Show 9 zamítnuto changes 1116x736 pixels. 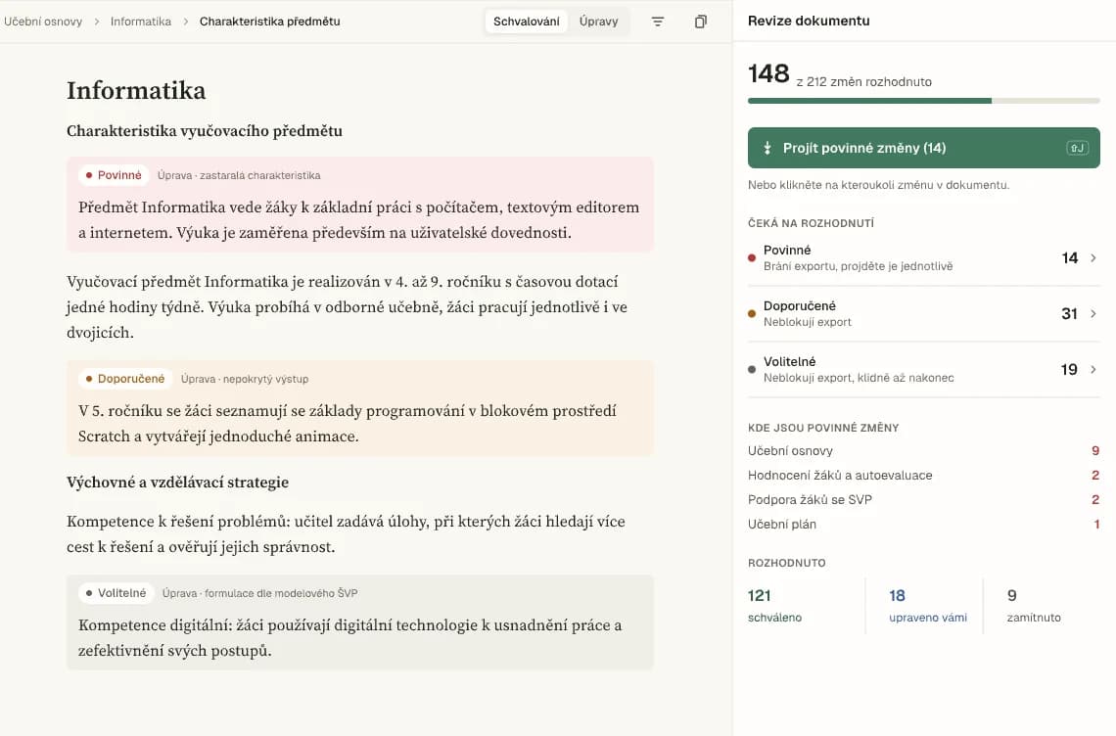[1034, 606]
